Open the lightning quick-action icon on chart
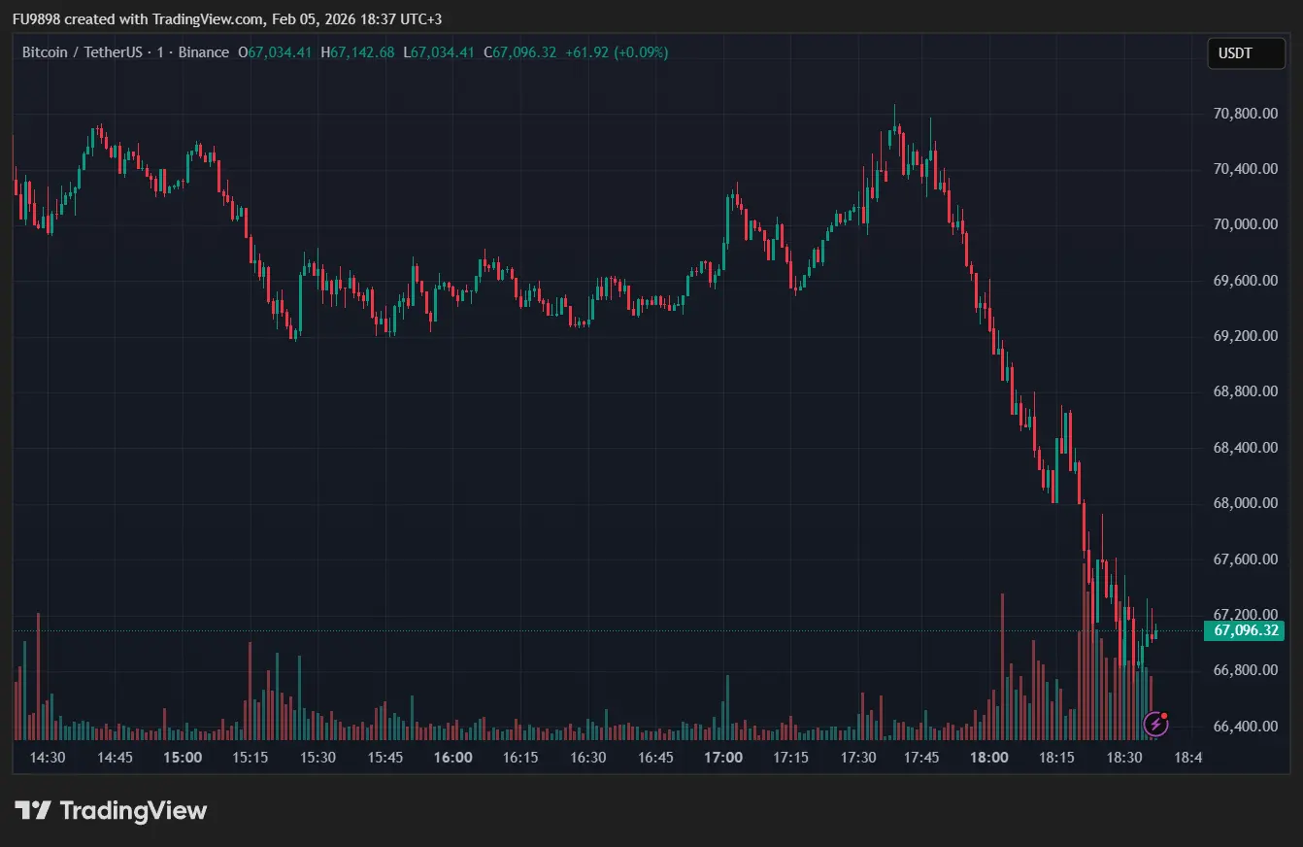Viewport: 1303px width, 847px height. point(1155,723)
